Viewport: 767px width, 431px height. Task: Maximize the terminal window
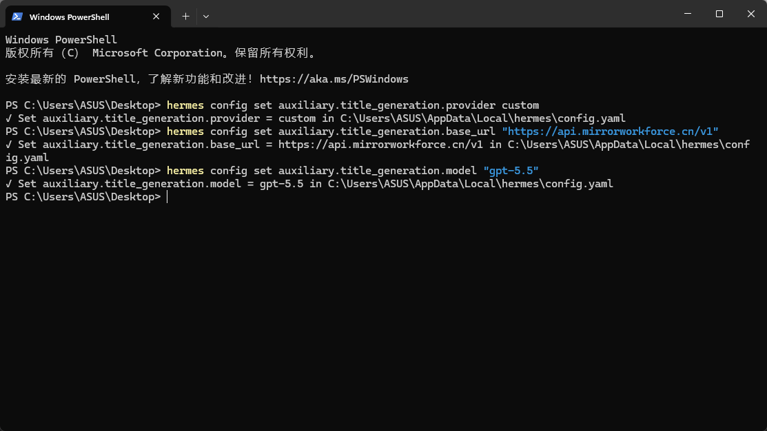coord(719,14)
